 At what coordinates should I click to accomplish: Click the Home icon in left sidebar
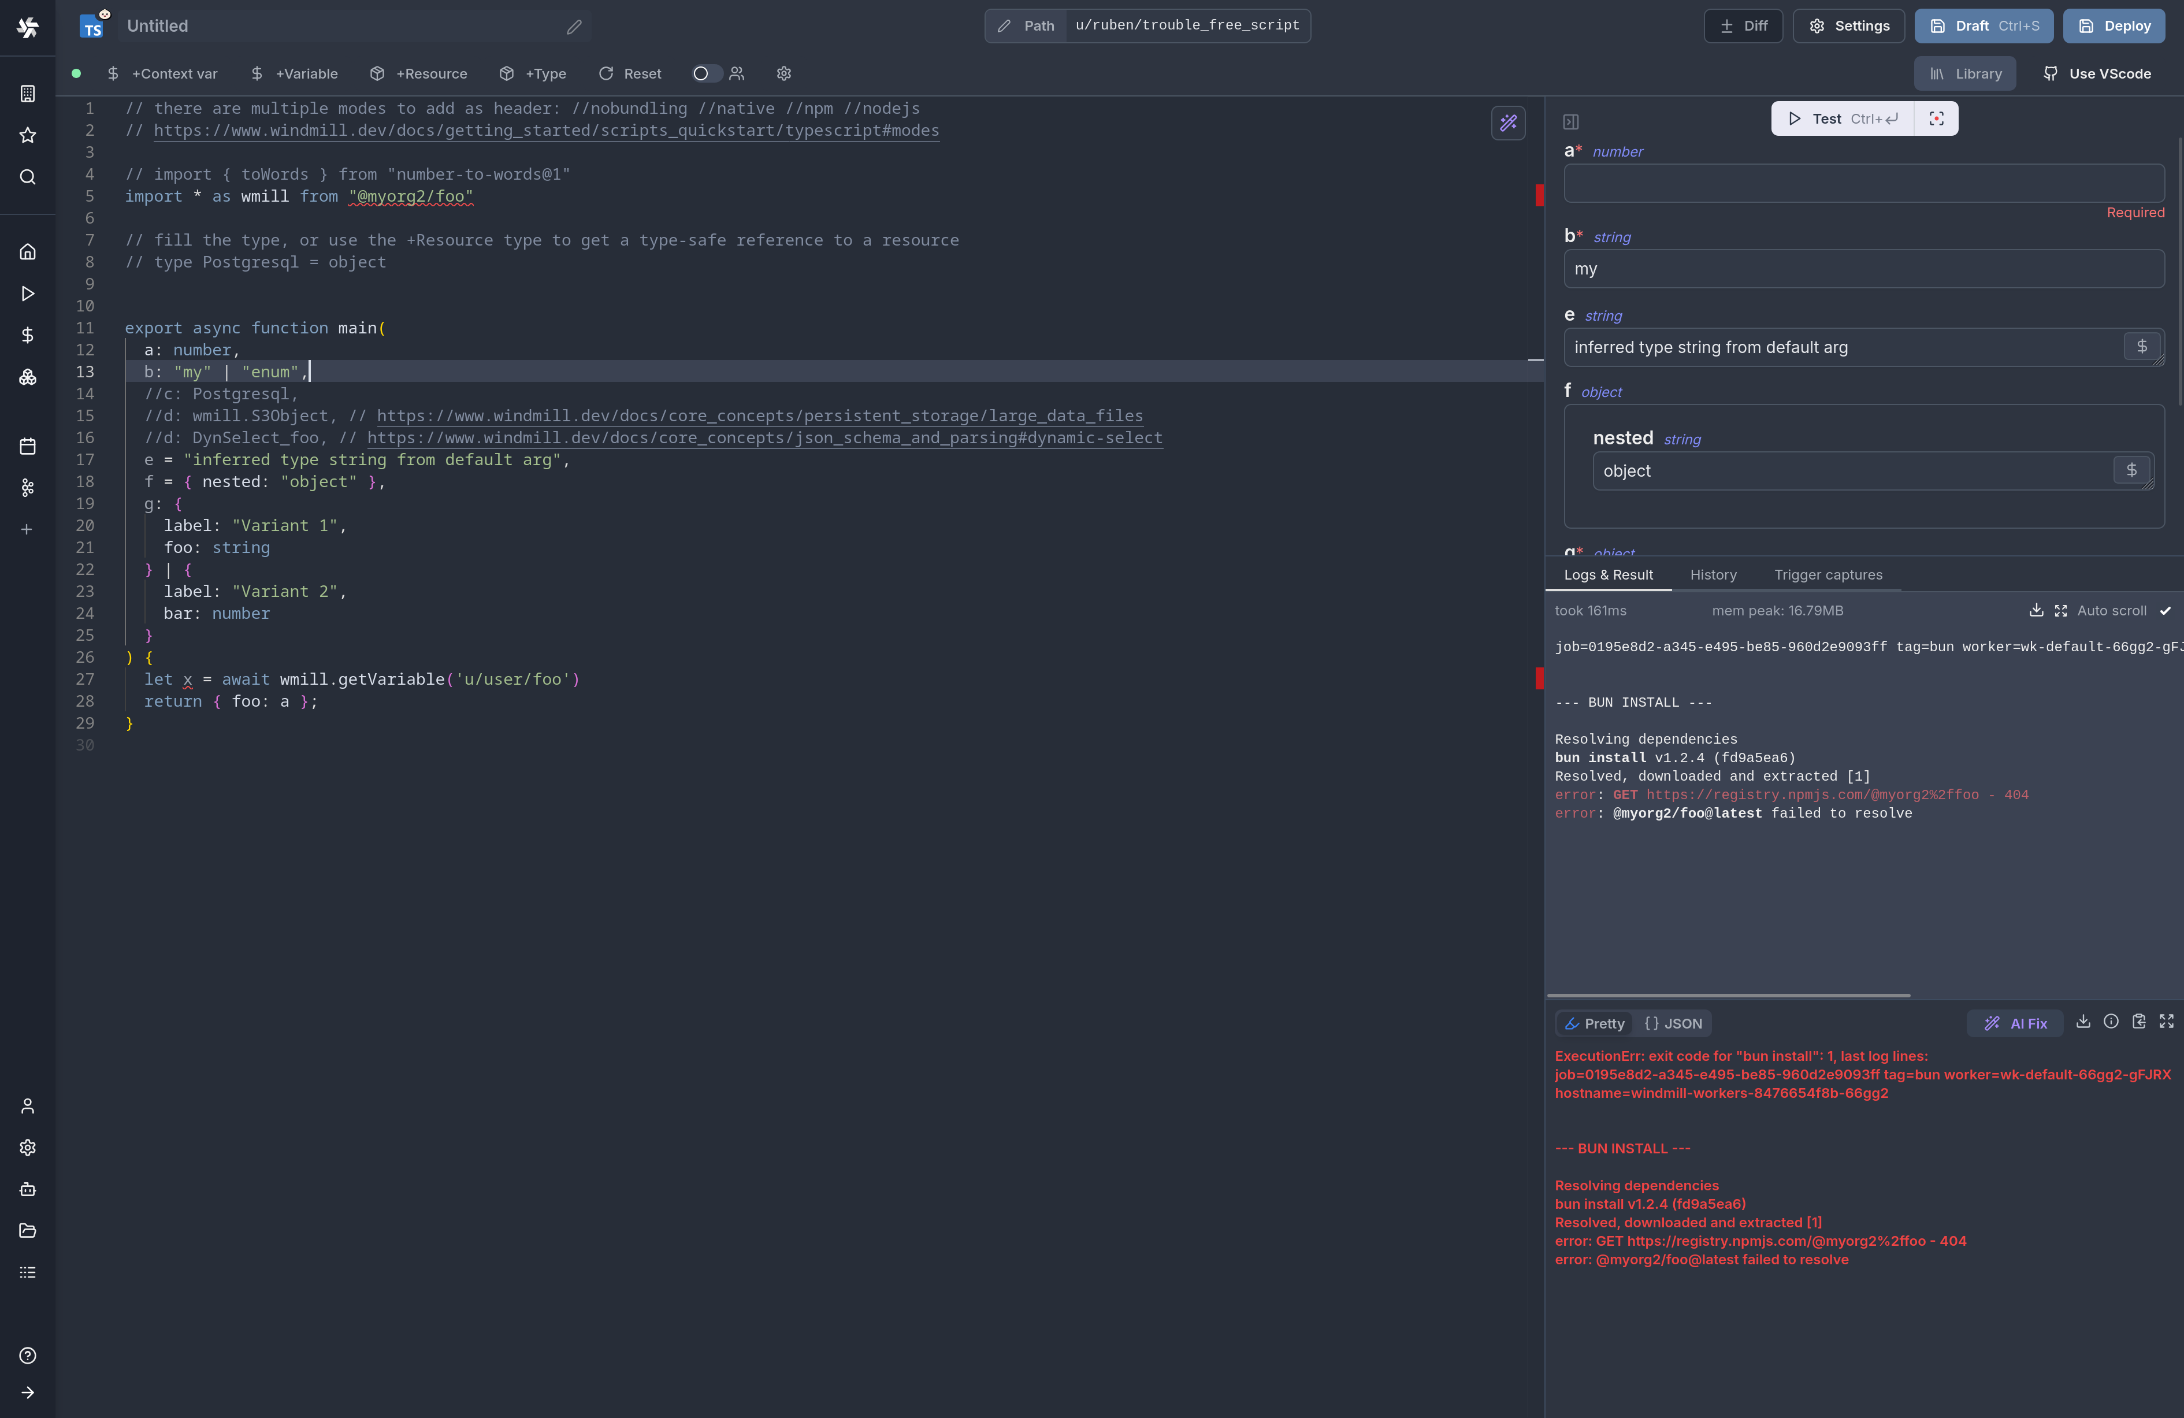click(28, 251)
